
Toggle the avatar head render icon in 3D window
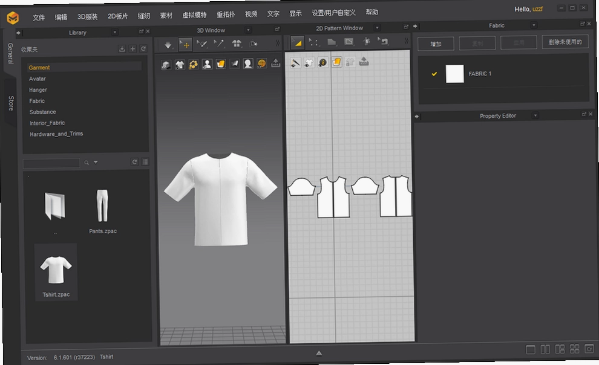(248, 63)
